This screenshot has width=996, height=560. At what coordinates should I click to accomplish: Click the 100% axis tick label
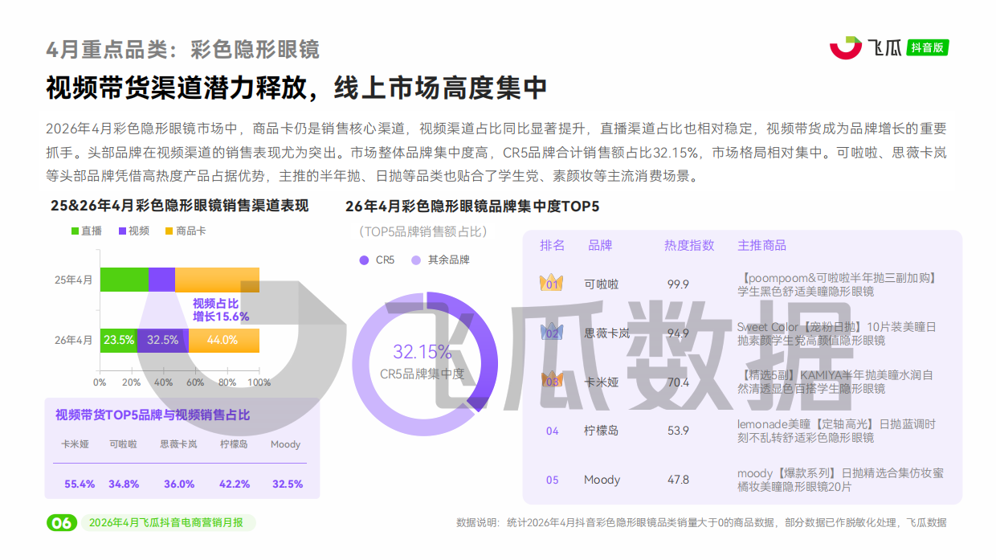tap(259, 382)
